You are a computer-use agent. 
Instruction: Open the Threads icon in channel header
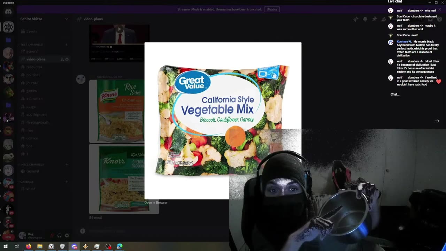click(356, 19)
